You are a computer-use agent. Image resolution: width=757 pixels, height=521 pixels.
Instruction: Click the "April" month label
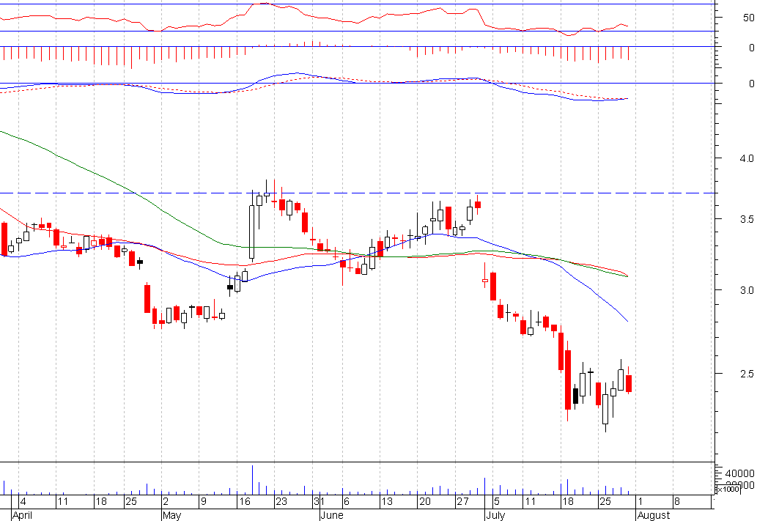(x=22, y=515)
